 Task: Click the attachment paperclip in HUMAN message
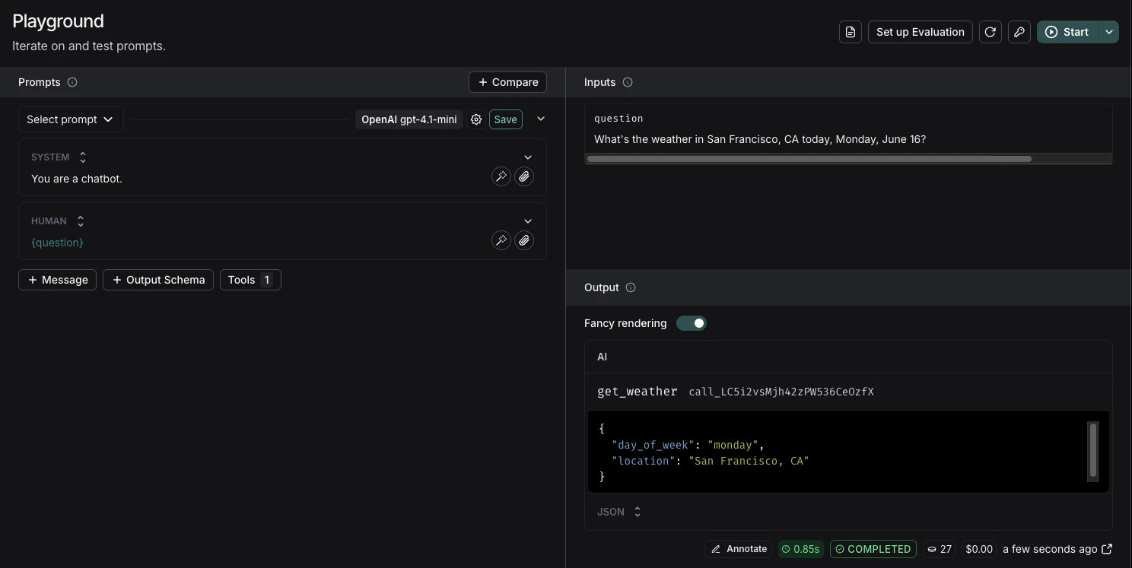pyautogui.click(x=524, y=241)
